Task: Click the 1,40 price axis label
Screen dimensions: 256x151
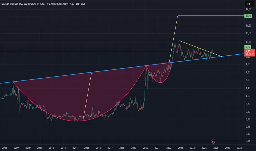Action: point(248,88)
